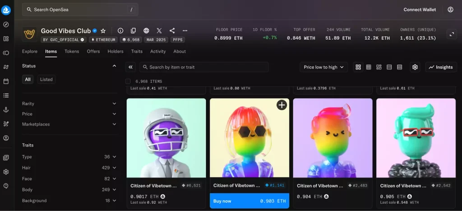Add Good Vibes Club to watchlist star
The width and height of the screenshot is (462, 211).
point(103,31)
